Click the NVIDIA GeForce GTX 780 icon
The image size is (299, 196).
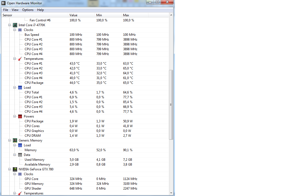[x=15, y=169]
